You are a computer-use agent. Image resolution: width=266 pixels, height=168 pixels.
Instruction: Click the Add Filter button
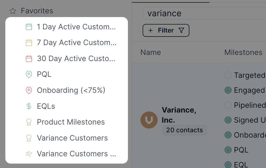(166, 30)
